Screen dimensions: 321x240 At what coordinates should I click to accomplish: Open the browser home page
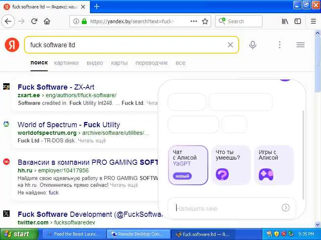point(47,21)
